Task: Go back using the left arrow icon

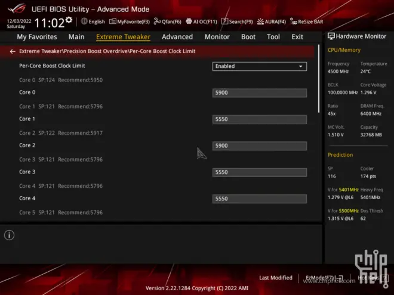Action: [13, 51]
